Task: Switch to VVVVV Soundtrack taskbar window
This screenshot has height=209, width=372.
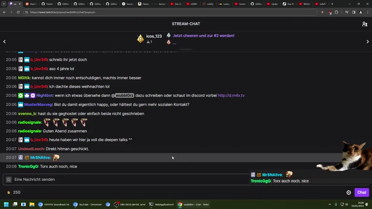Action: (54, 204)
